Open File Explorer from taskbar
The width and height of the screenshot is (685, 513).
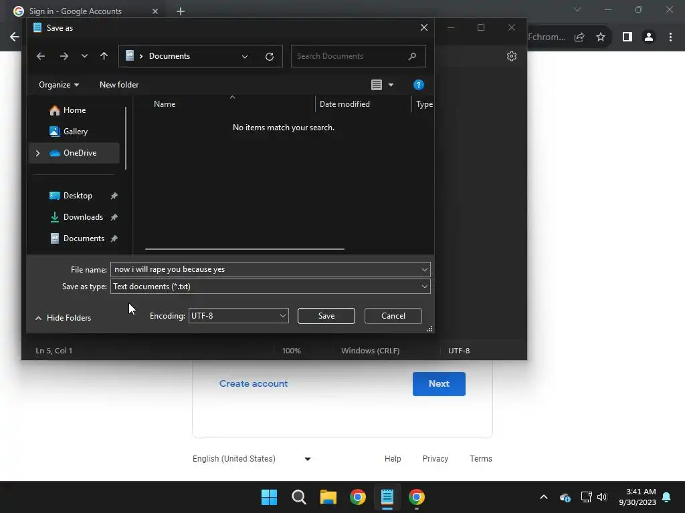(328, 497)
